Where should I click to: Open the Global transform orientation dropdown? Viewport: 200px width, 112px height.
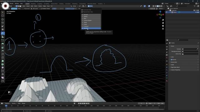(x=74, y=6)
